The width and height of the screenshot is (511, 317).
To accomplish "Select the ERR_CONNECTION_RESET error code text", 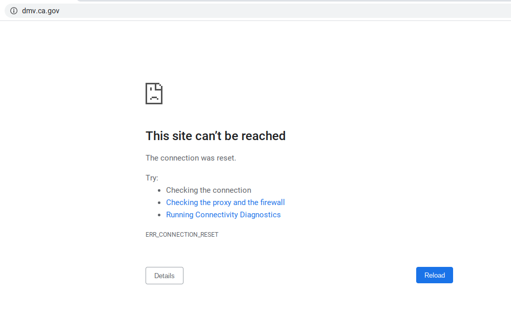I will pyautogui.click(x=182, y=234).
